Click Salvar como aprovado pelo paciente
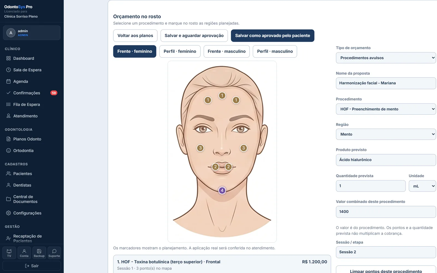Image resolution: width=437 pixels, height=273 pixels. point(273,36)
